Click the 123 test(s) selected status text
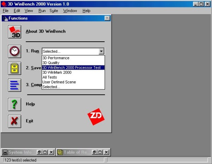This screenshot has width=212, height=164. pyautogui.click(x=20, y=160)
